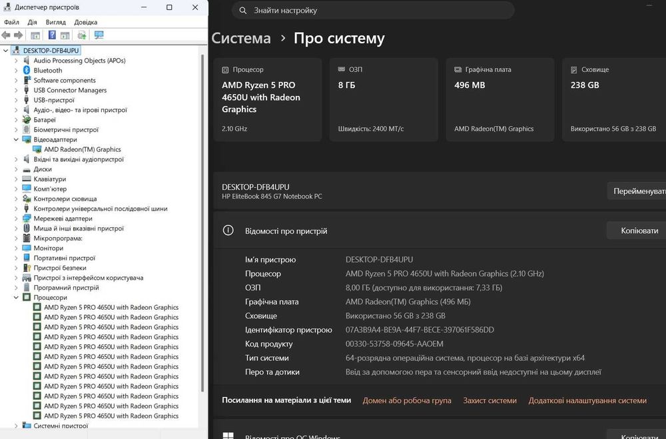Select AMD Radeon(TM) Graphics device in tree
This screenshot has width=666, height=439.
[83, 150]
